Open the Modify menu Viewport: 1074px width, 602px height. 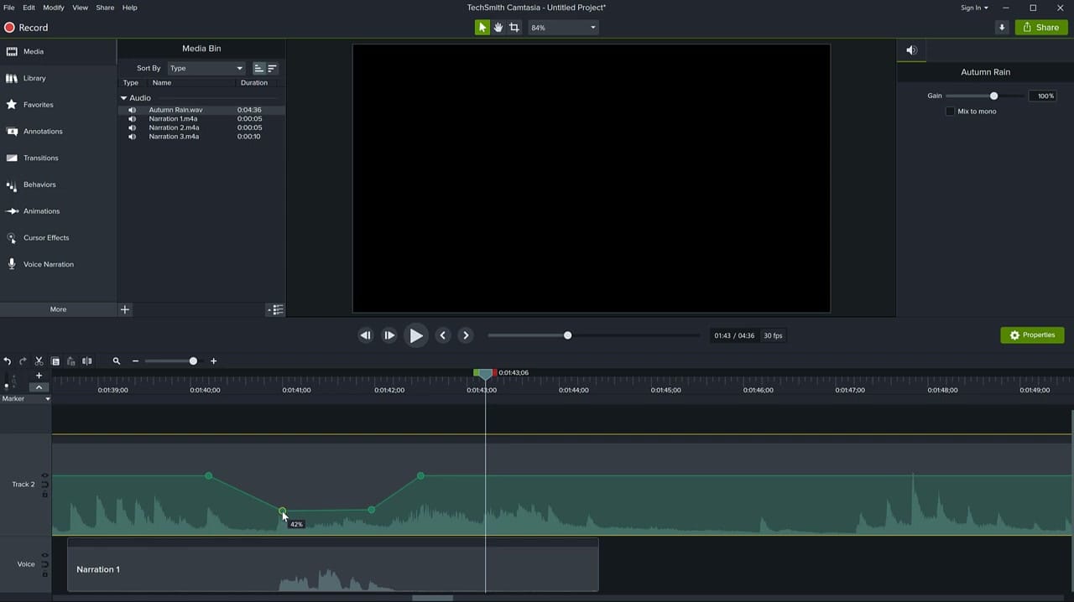coord(53,7)
